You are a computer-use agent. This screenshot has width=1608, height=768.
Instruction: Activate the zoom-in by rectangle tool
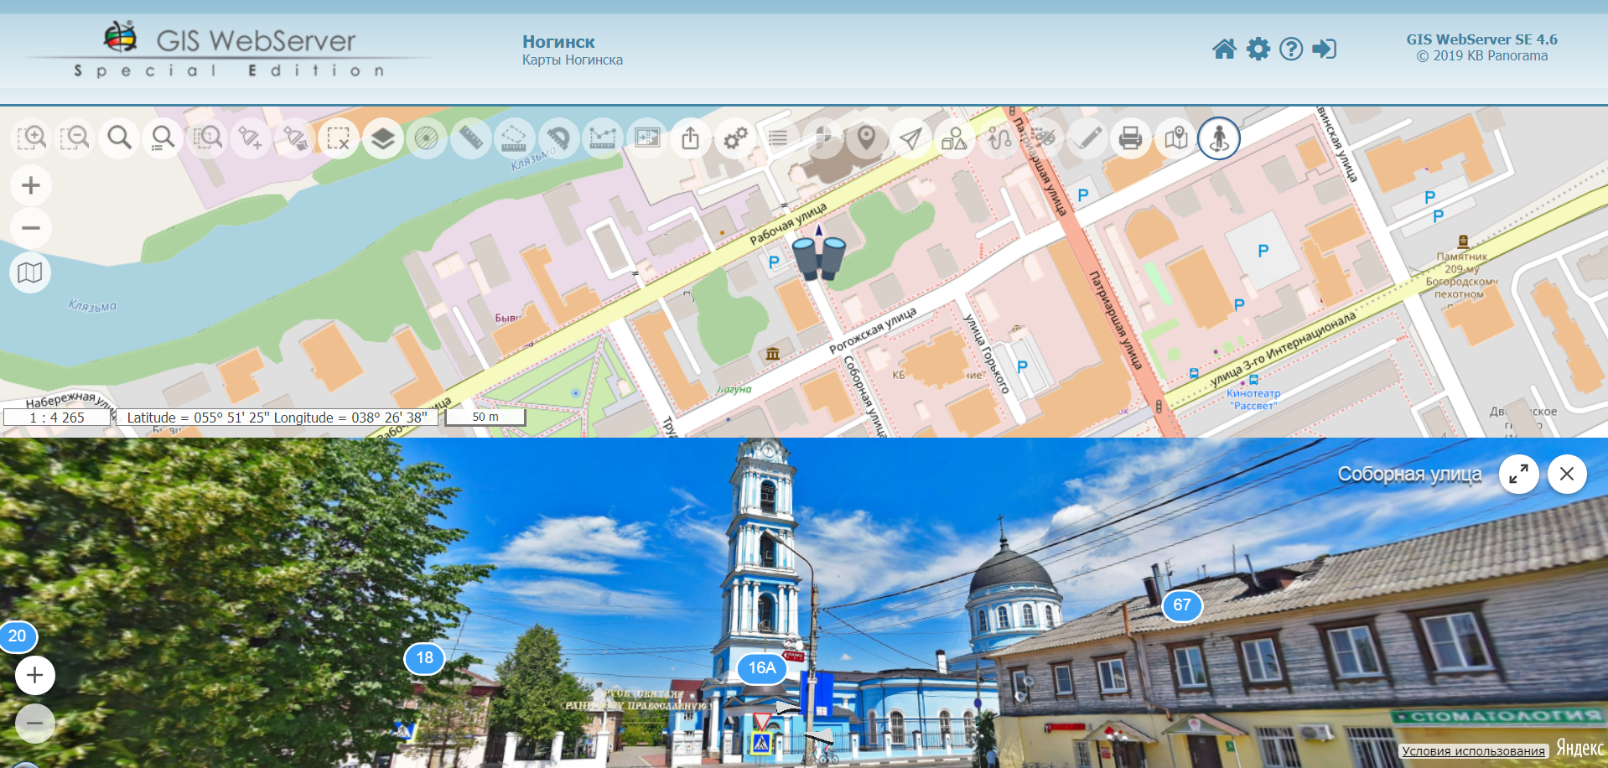pyautogui.click(x=32, y=138)
